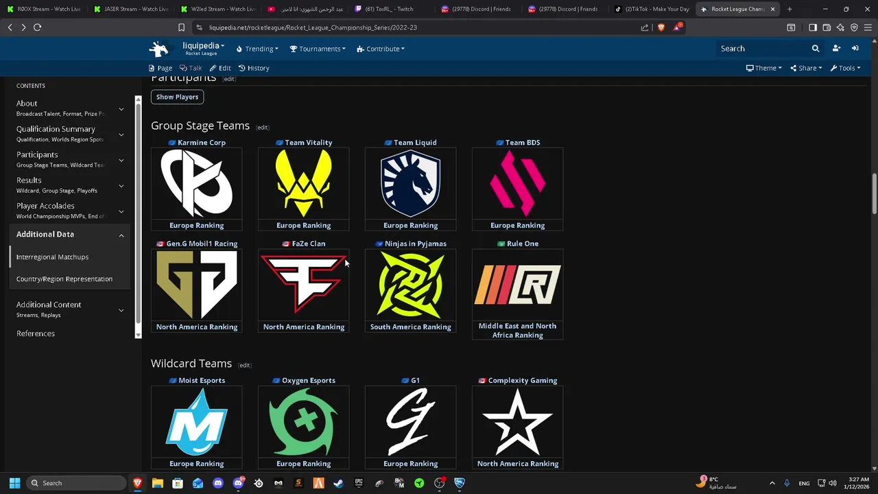Click the Oxygen Esports green logo
This screenshot has height=494, width=878.
click(304, 422)
